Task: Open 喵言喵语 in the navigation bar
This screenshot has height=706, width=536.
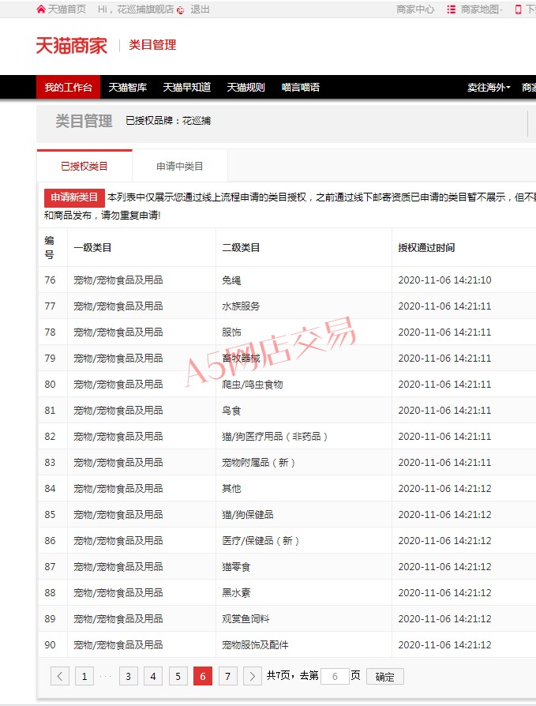Action: click(x=301, y=87)
